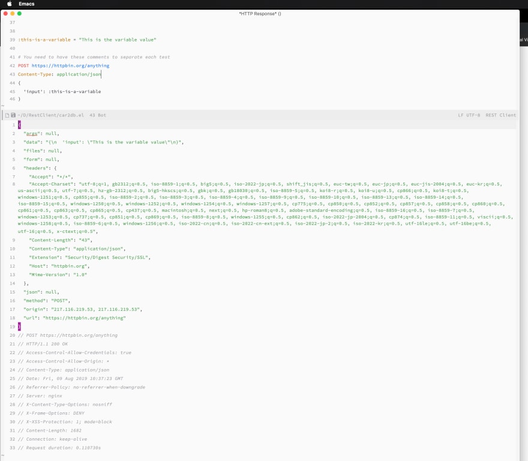Click the '// Date: Fri, 09 Aug 2019' line
This screenshot has width=528, height=461.
(71, 379)
